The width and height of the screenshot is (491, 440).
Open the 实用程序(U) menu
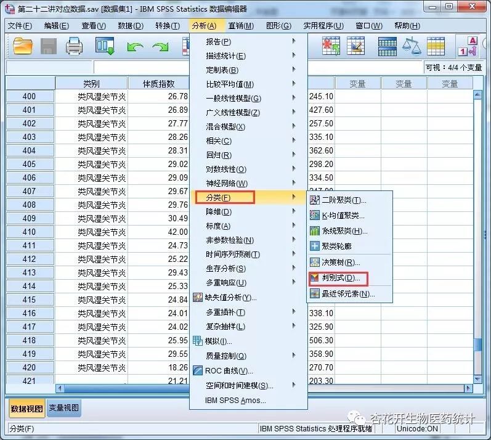tap(323, 26)
